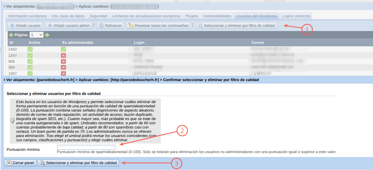Click the broom icon on Resetear contraseñas

point(131,25)
